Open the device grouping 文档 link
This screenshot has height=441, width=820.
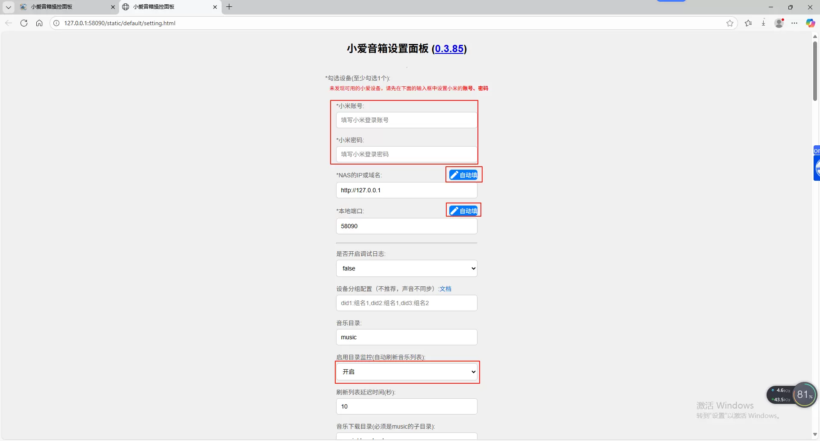point(445,289)
